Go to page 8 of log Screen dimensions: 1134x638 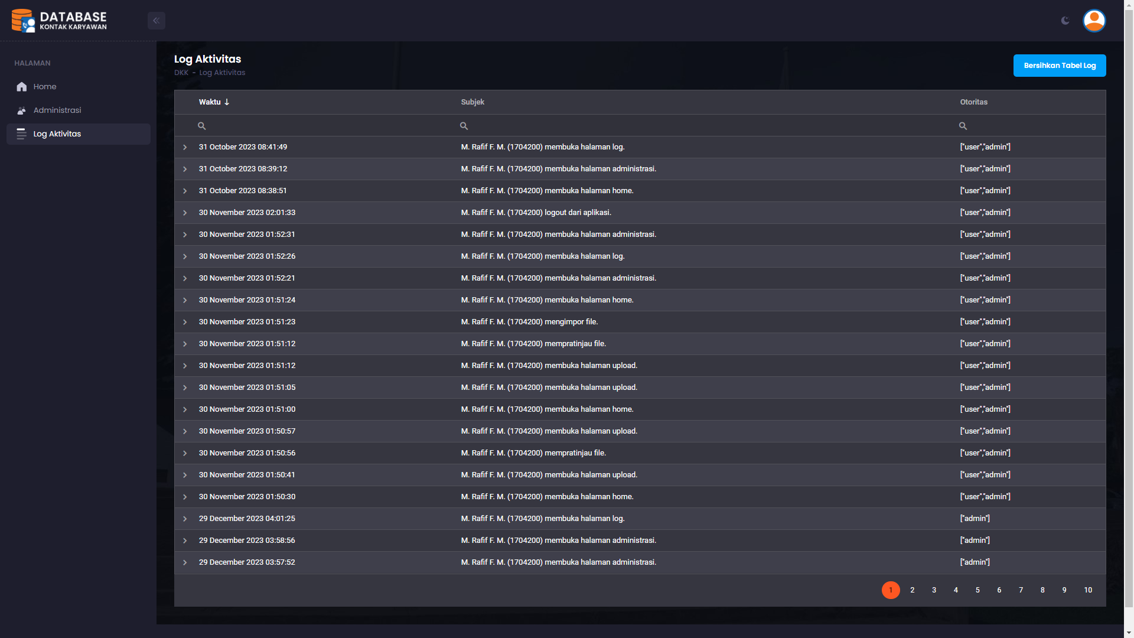click(x=1042, y=590)
